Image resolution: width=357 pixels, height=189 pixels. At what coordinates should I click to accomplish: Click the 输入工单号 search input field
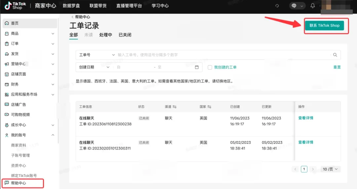tap(221, 55)
